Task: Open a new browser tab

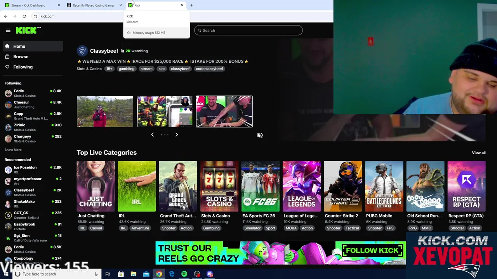Action: click(191, 5)
